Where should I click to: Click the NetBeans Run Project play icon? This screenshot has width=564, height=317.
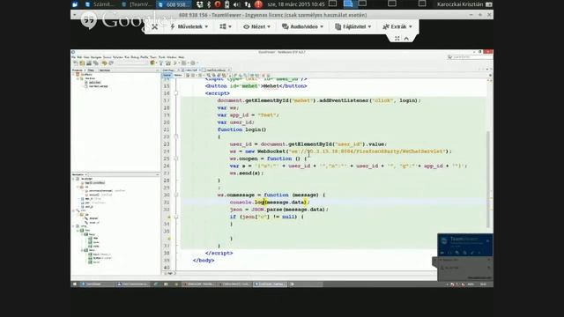click(175, 63)
